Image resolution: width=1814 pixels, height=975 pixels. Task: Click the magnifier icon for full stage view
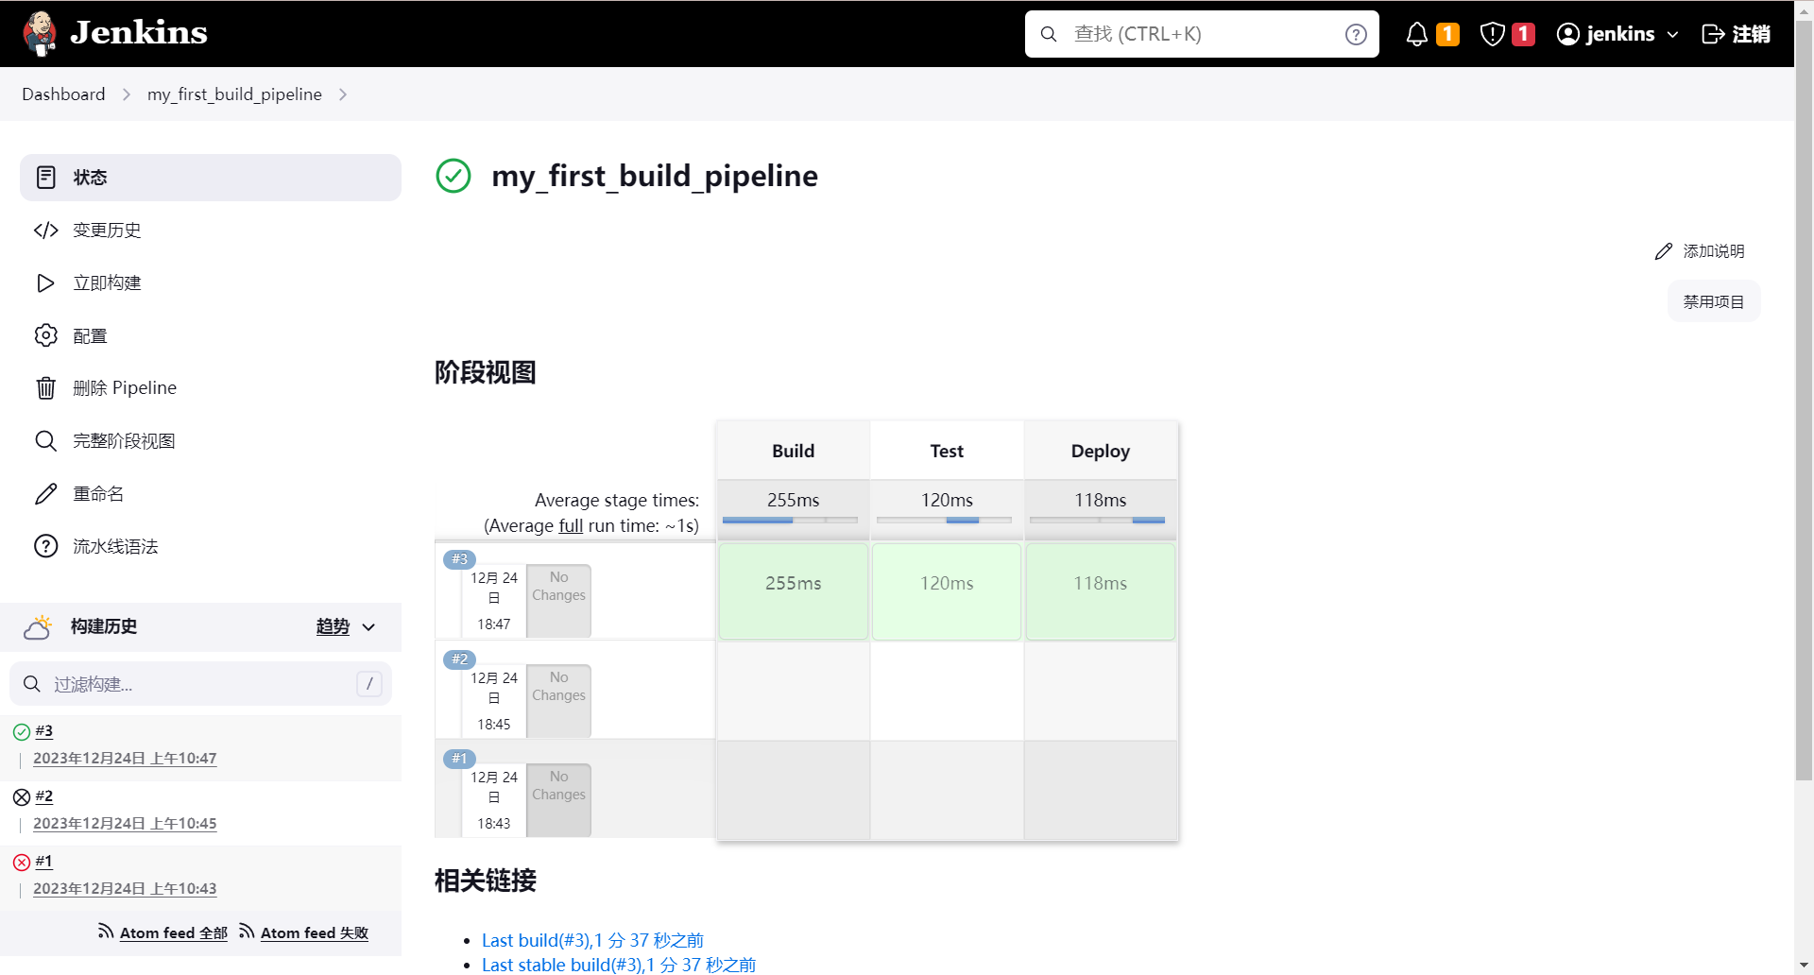[45, 441]
